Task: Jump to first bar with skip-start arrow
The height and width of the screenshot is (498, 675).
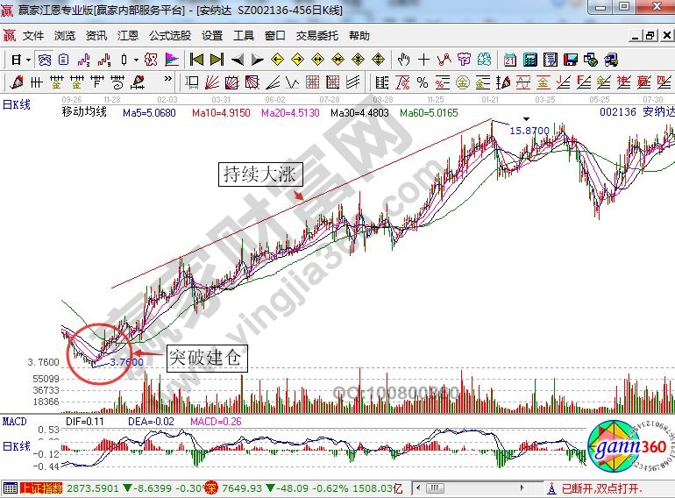Action: [x=196, y=60]
